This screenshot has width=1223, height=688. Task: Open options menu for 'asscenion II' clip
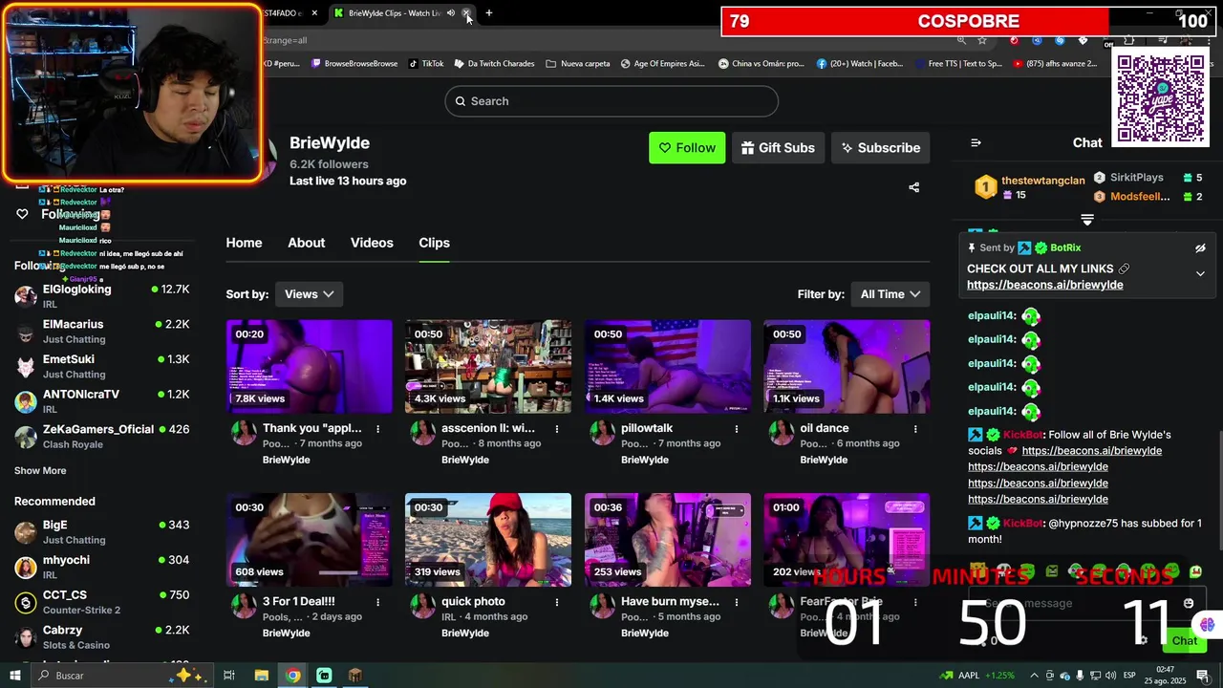557,429
